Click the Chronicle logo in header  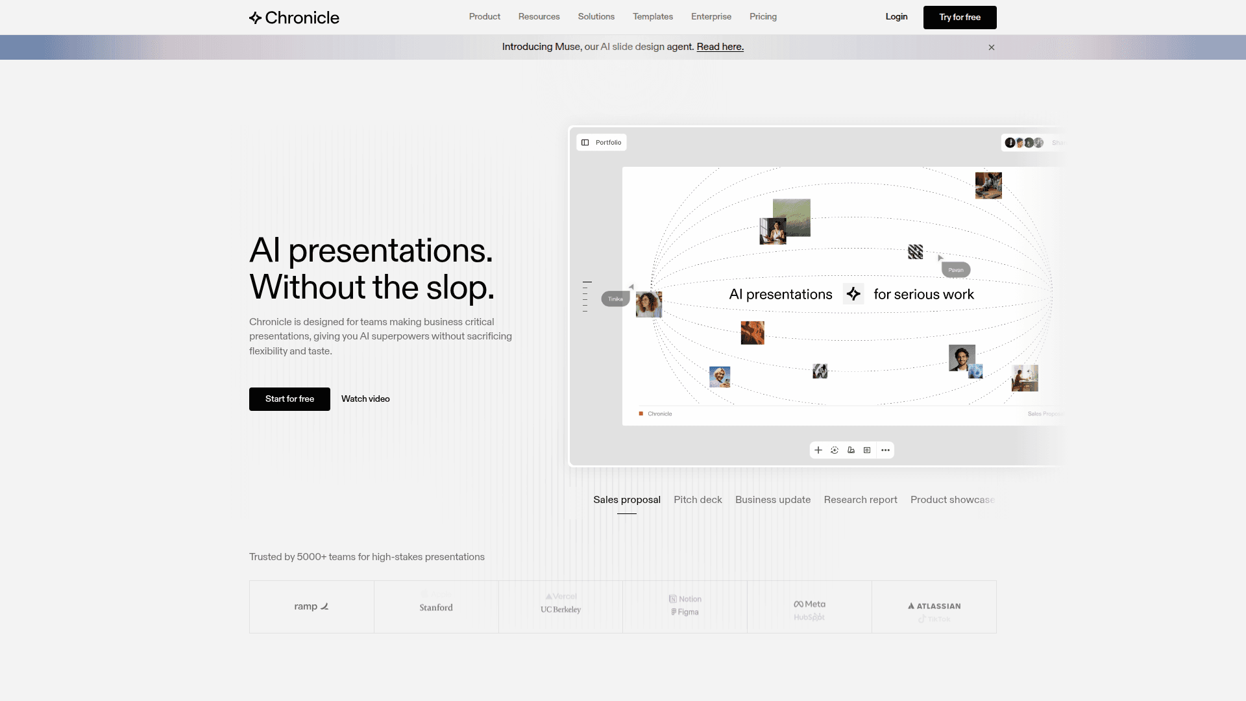click(294, 18)
